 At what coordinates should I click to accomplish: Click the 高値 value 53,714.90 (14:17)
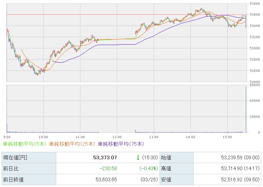tap(240, 168)
